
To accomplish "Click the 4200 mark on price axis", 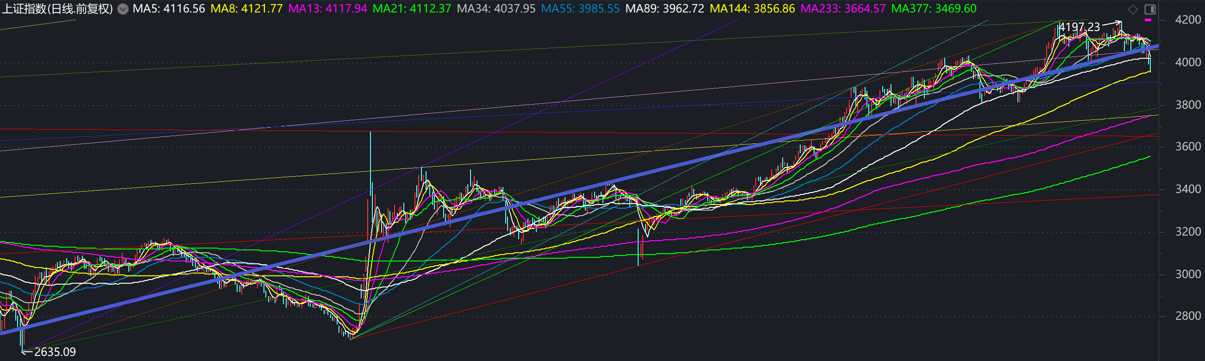I will coord(1188,19).
